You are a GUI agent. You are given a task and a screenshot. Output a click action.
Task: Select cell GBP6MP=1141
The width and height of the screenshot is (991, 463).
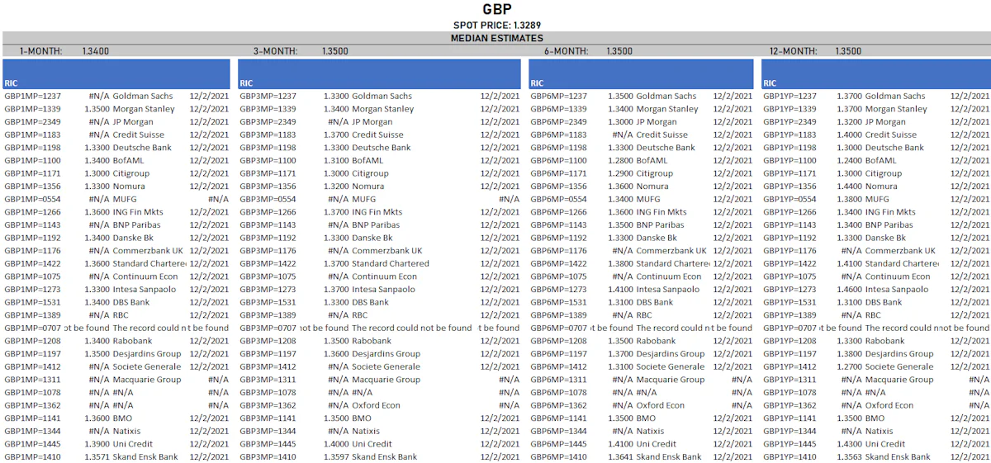coord(558,418)
